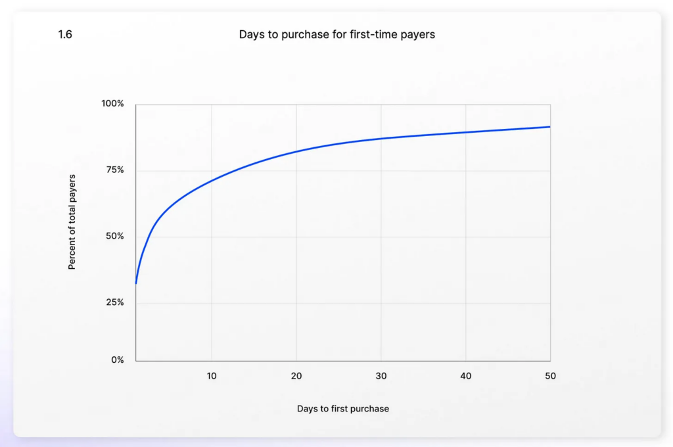Click the 50 tick on the x-axis
The width and height of the screenshot is (673, 447).
coord(550,376)
